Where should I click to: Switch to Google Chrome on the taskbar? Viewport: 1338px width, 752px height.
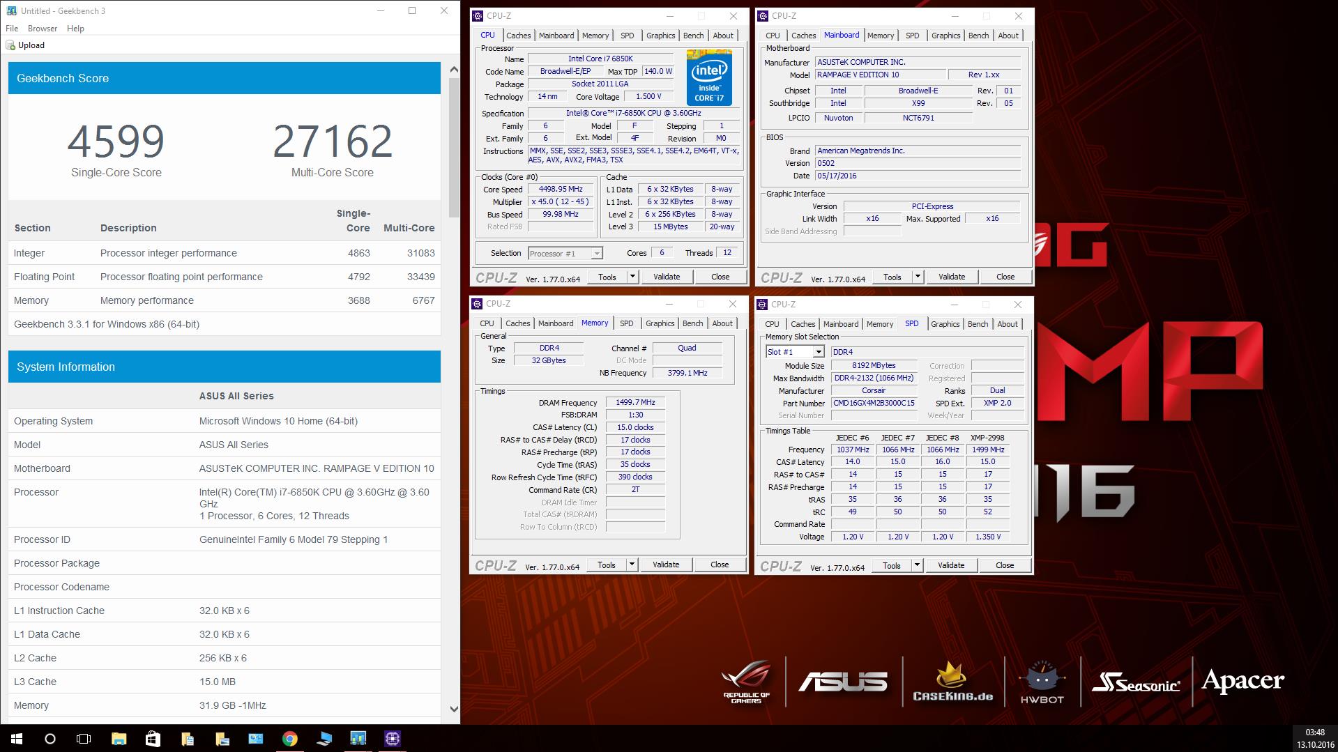coord(290,739)
